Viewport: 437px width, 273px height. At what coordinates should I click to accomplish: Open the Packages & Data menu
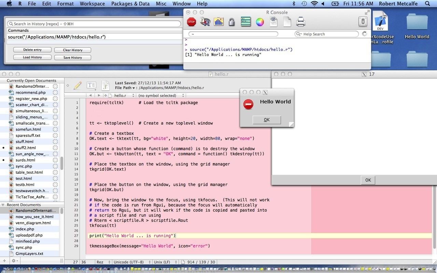pyautogui.click(x=130, y=4)
